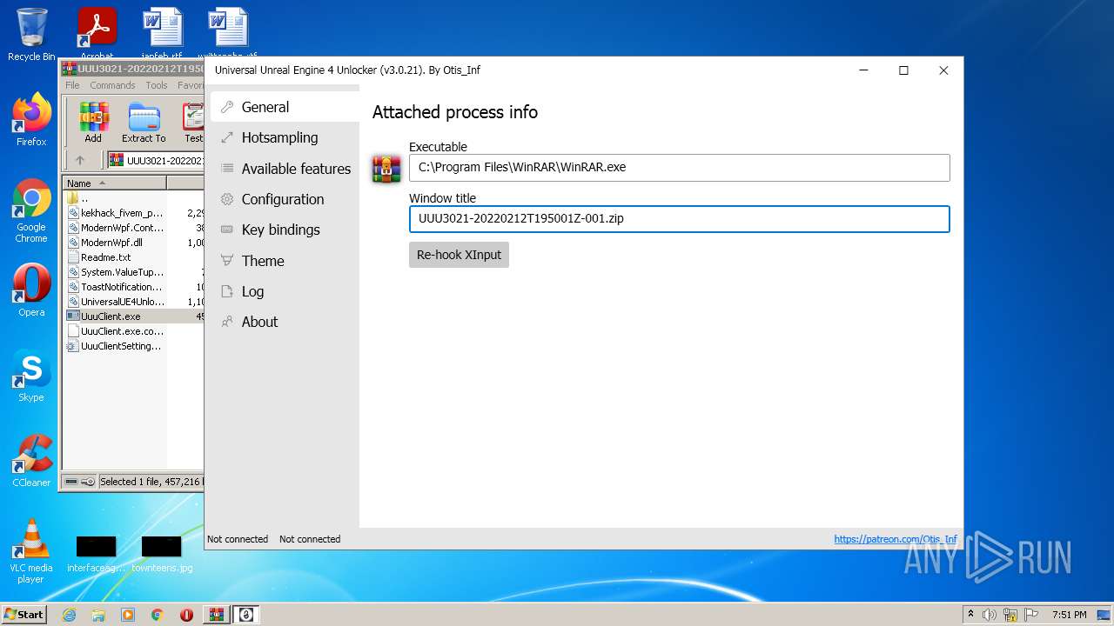The height and width of the screenshot is (626, 1114).
Task: Show hidden system tray icons
Action: [970, 615]
